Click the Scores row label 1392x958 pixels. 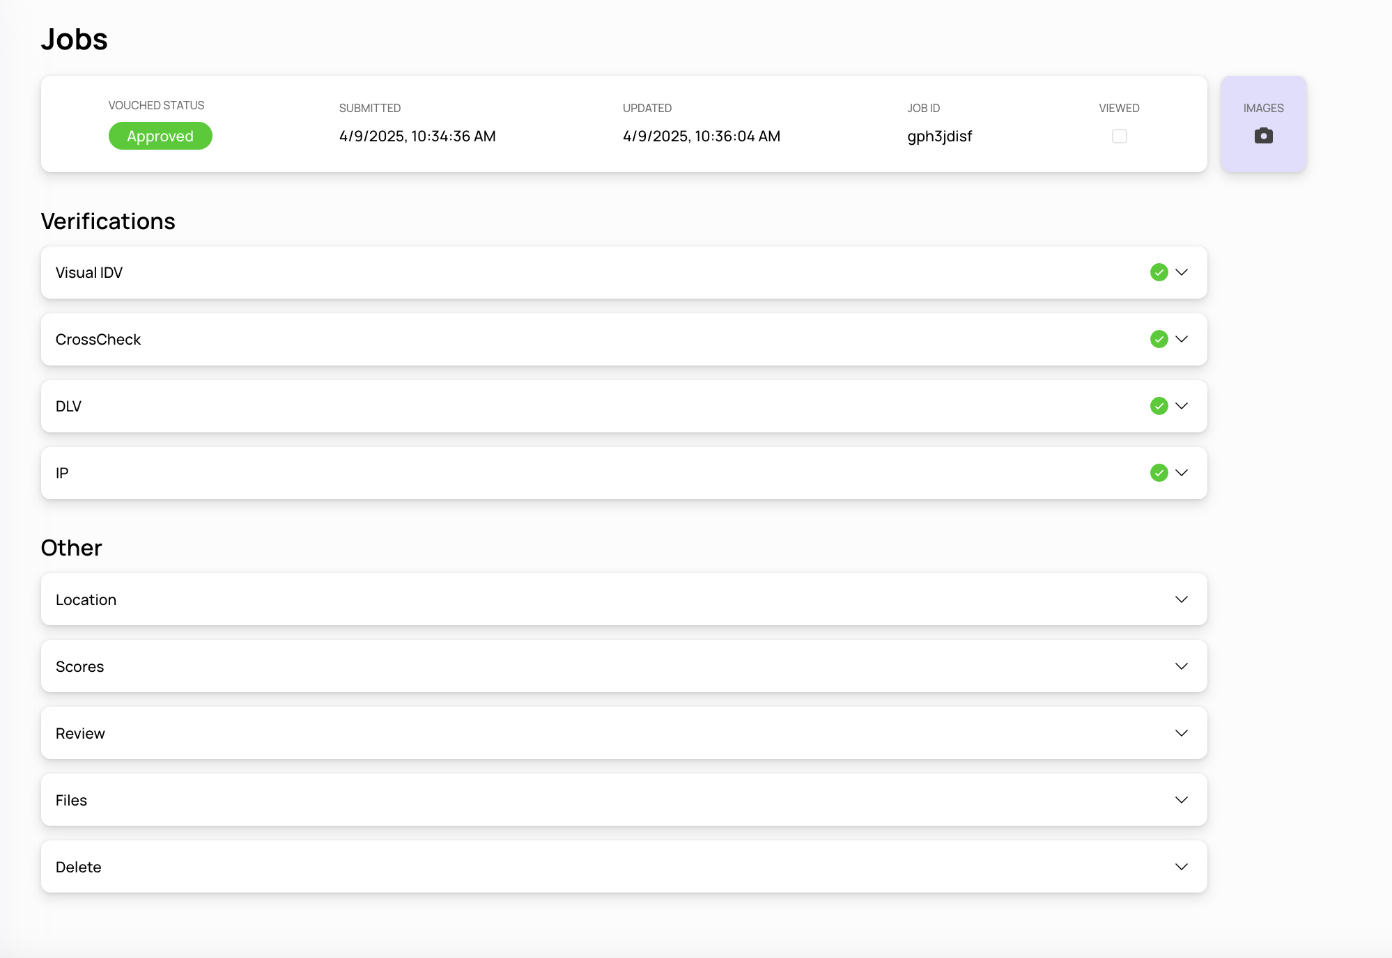[80, 666]
